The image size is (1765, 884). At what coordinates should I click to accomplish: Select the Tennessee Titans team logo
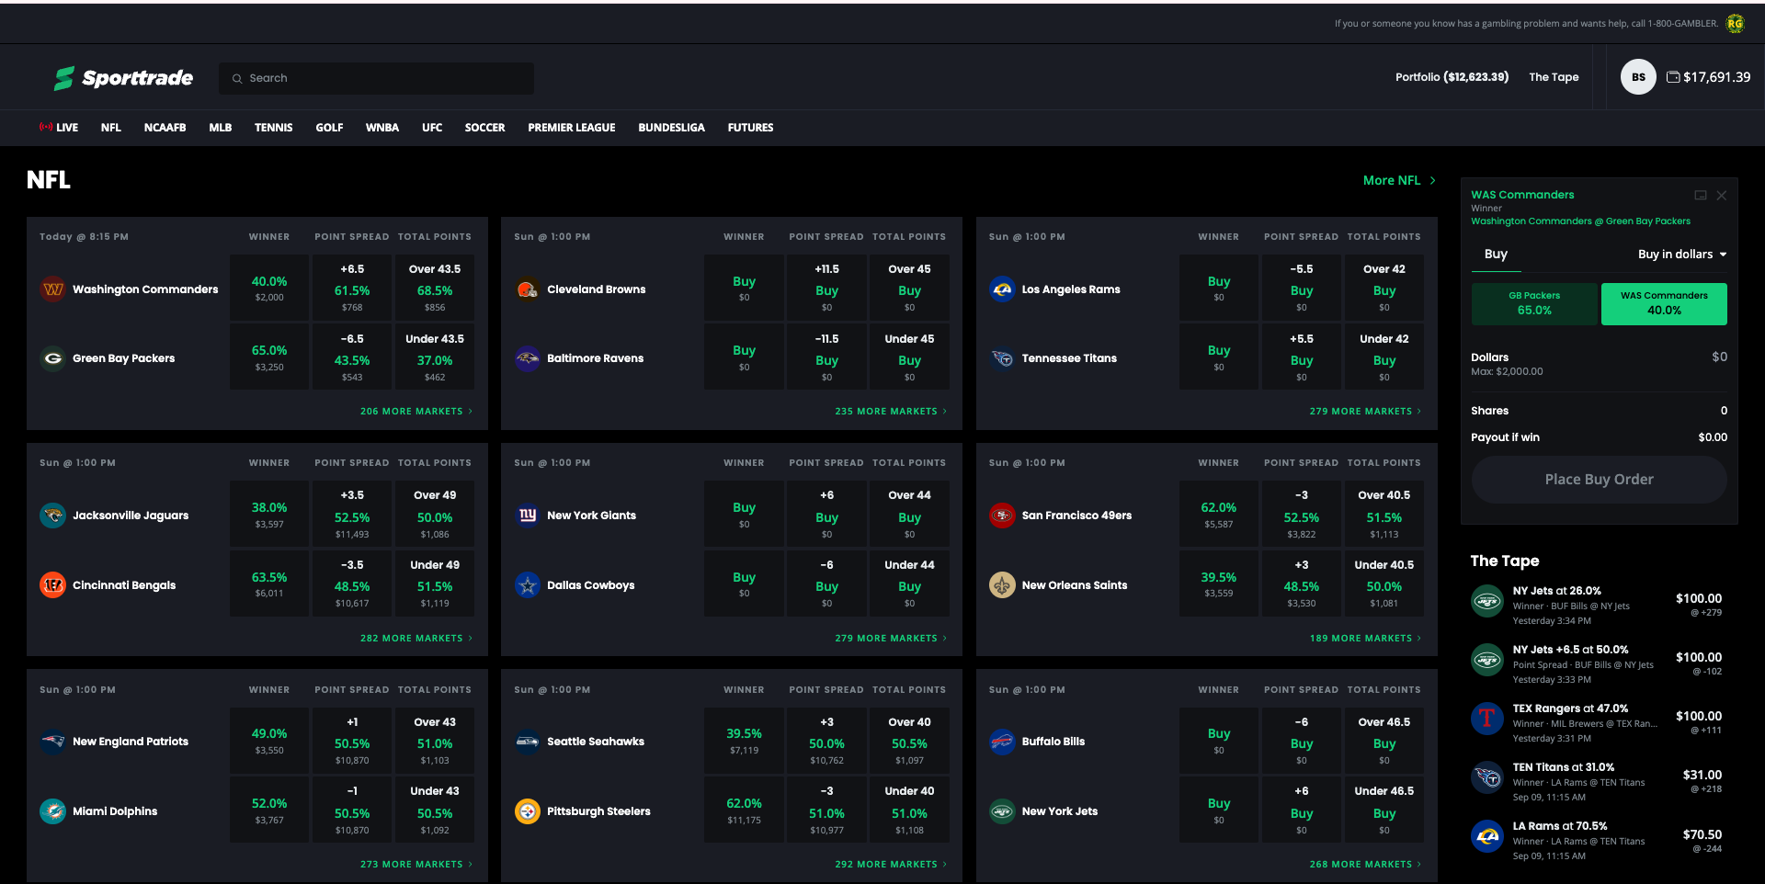click(1002, 358)
